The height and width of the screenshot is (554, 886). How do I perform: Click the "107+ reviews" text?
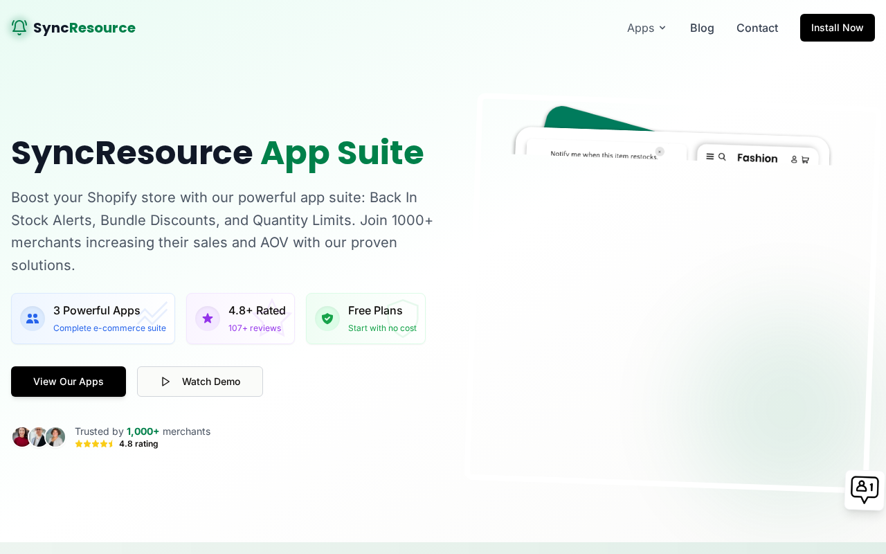pos(255,328)
